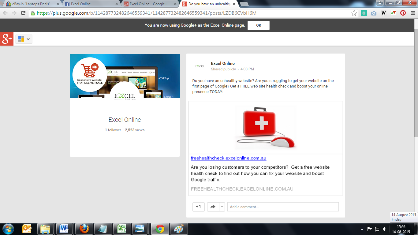The height and width of the screenshot is (235, 418).
Task: Click the Google+ logo icon
Action: [x=7, y=39]
